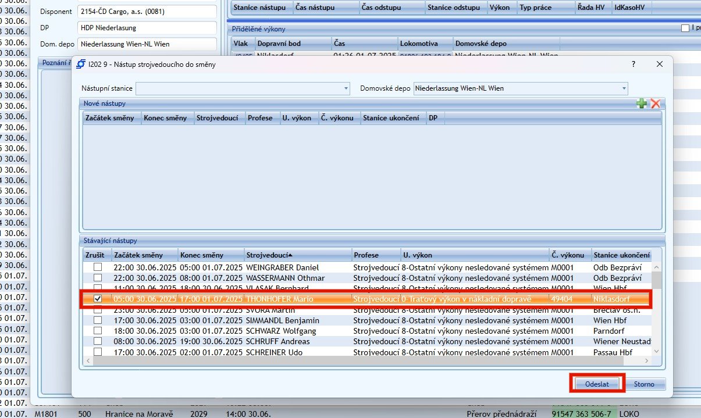701x418 pixels.
Task: Tick Zrušit checkbox for SCHWARZ Wolfgang
Action: 98,331
